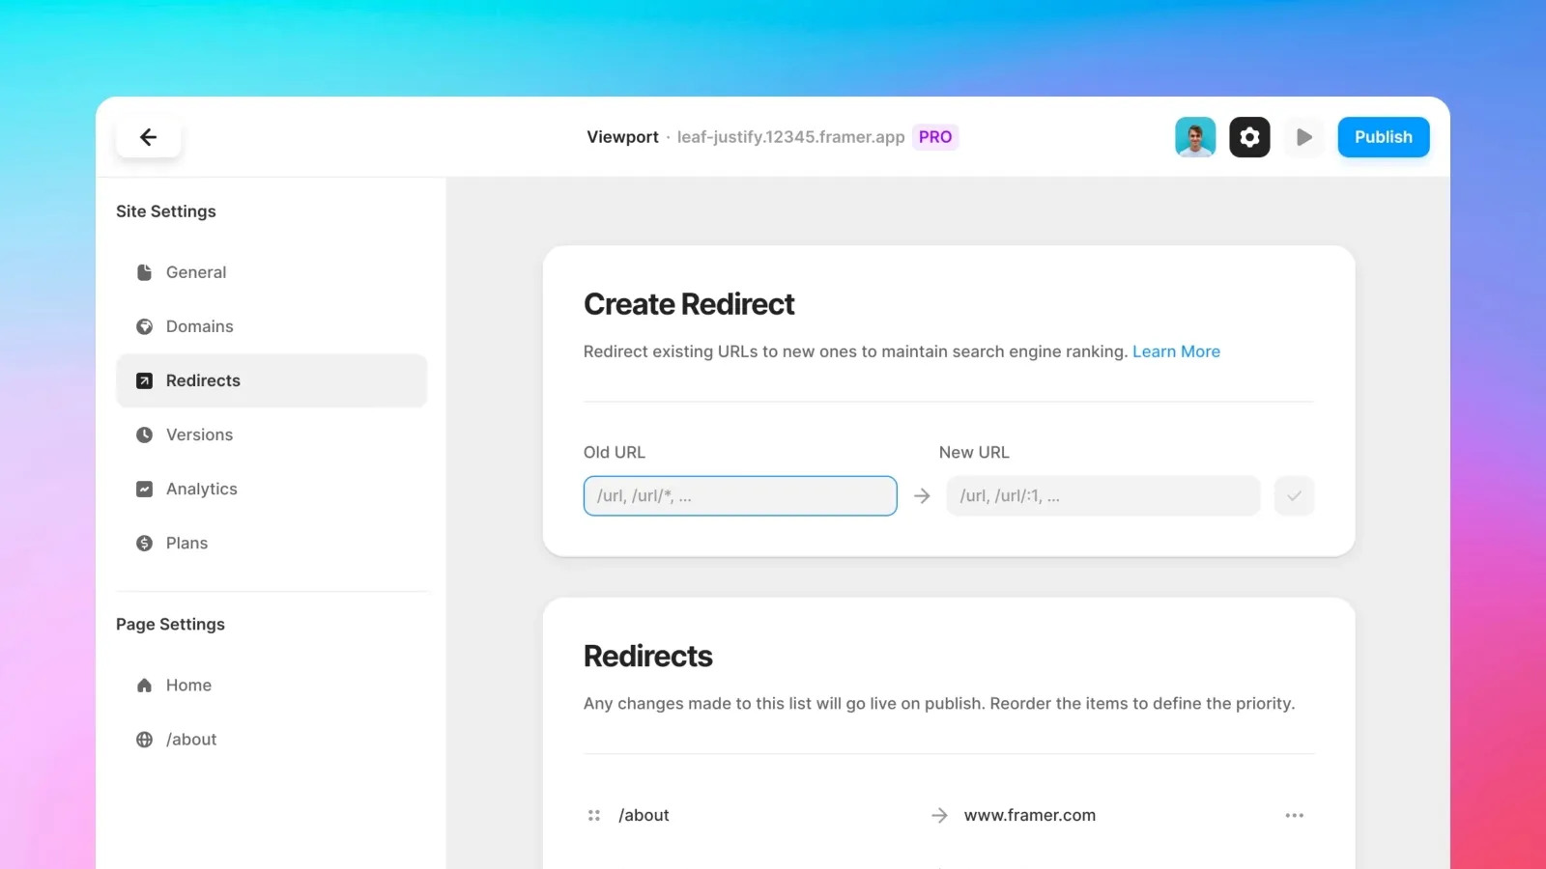This screenshot has width=1546, height=869.
Task: Select the General settings page icon
Action: pyautogui.click(x=143, y=272)
